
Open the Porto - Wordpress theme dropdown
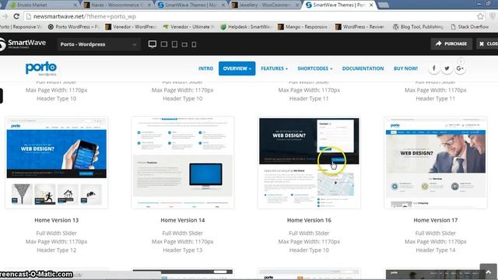(99, 44)
